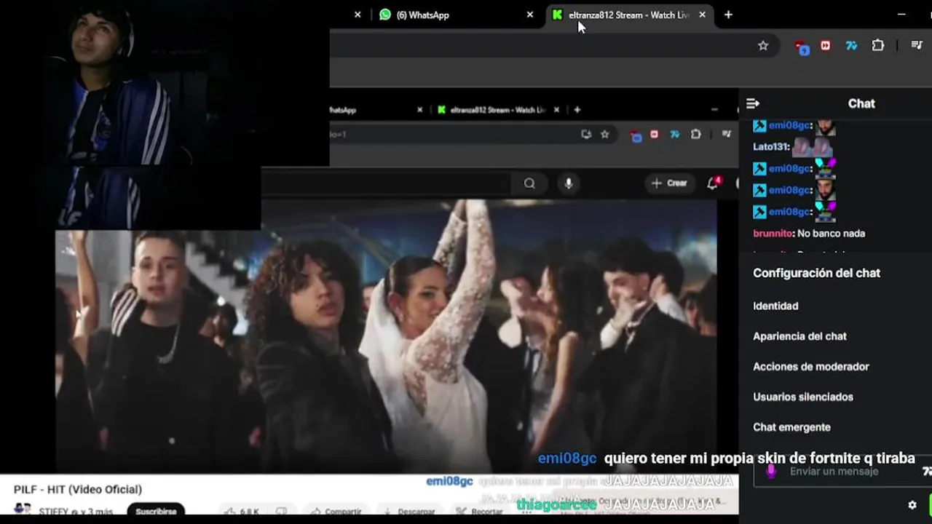The height and width of the screenshot is (524, 932).
Task: Open the YouTube notifications bell
Action: tap(713, 183)
